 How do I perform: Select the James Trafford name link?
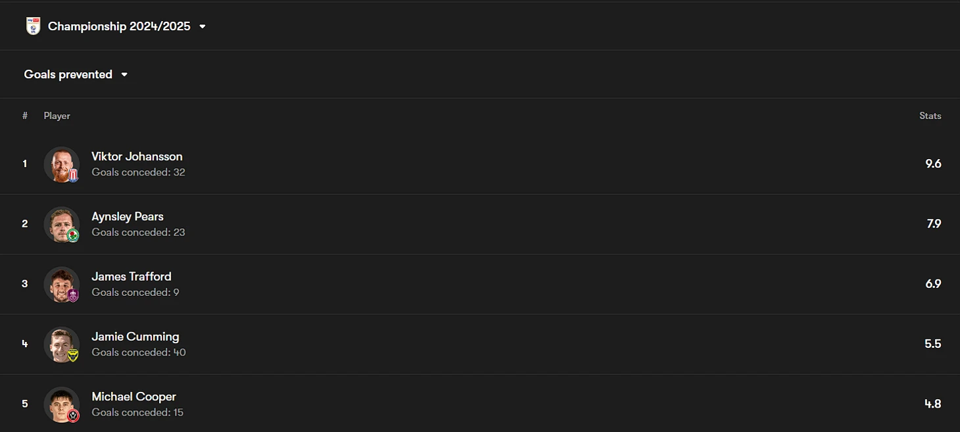[x=132, y=276]
